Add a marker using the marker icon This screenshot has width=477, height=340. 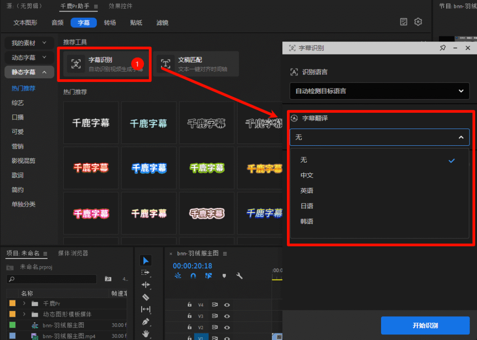tap(225, 276)
